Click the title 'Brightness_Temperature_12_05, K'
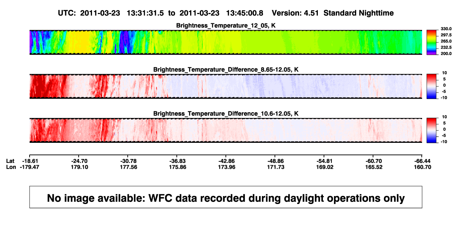The image size is (469, 240). pyautogui.click(x=226, y=26)
